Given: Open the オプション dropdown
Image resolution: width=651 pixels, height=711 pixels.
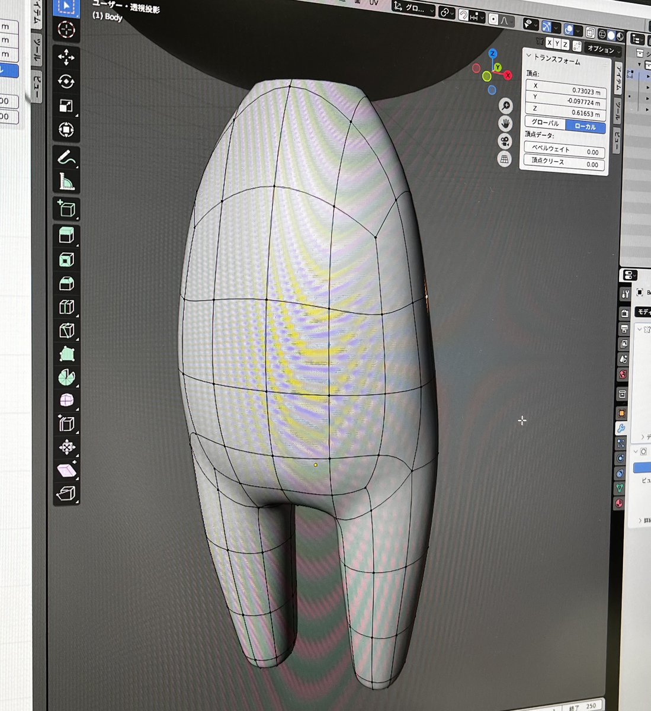Looking at the screenshot, I should (x=601, y=49).
